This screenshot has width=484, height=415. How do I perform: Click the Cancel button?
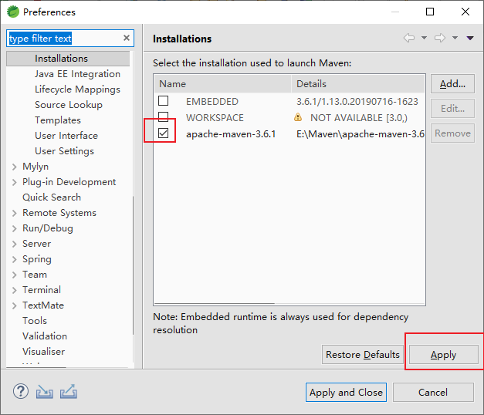click(433, 392)
